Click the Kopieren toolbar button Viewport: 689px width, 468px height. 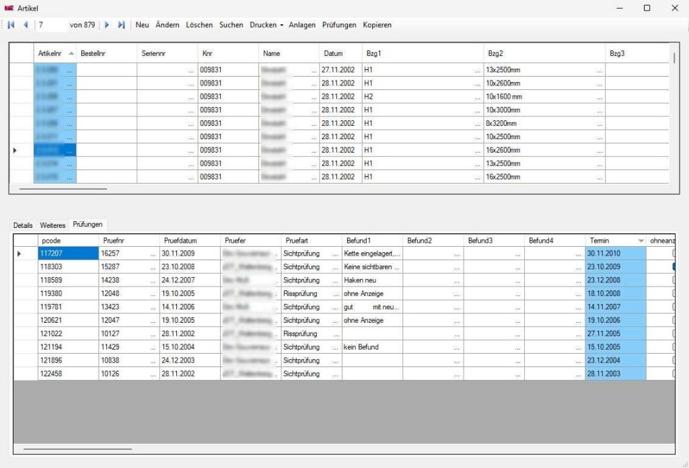click(x=377, y=25)
